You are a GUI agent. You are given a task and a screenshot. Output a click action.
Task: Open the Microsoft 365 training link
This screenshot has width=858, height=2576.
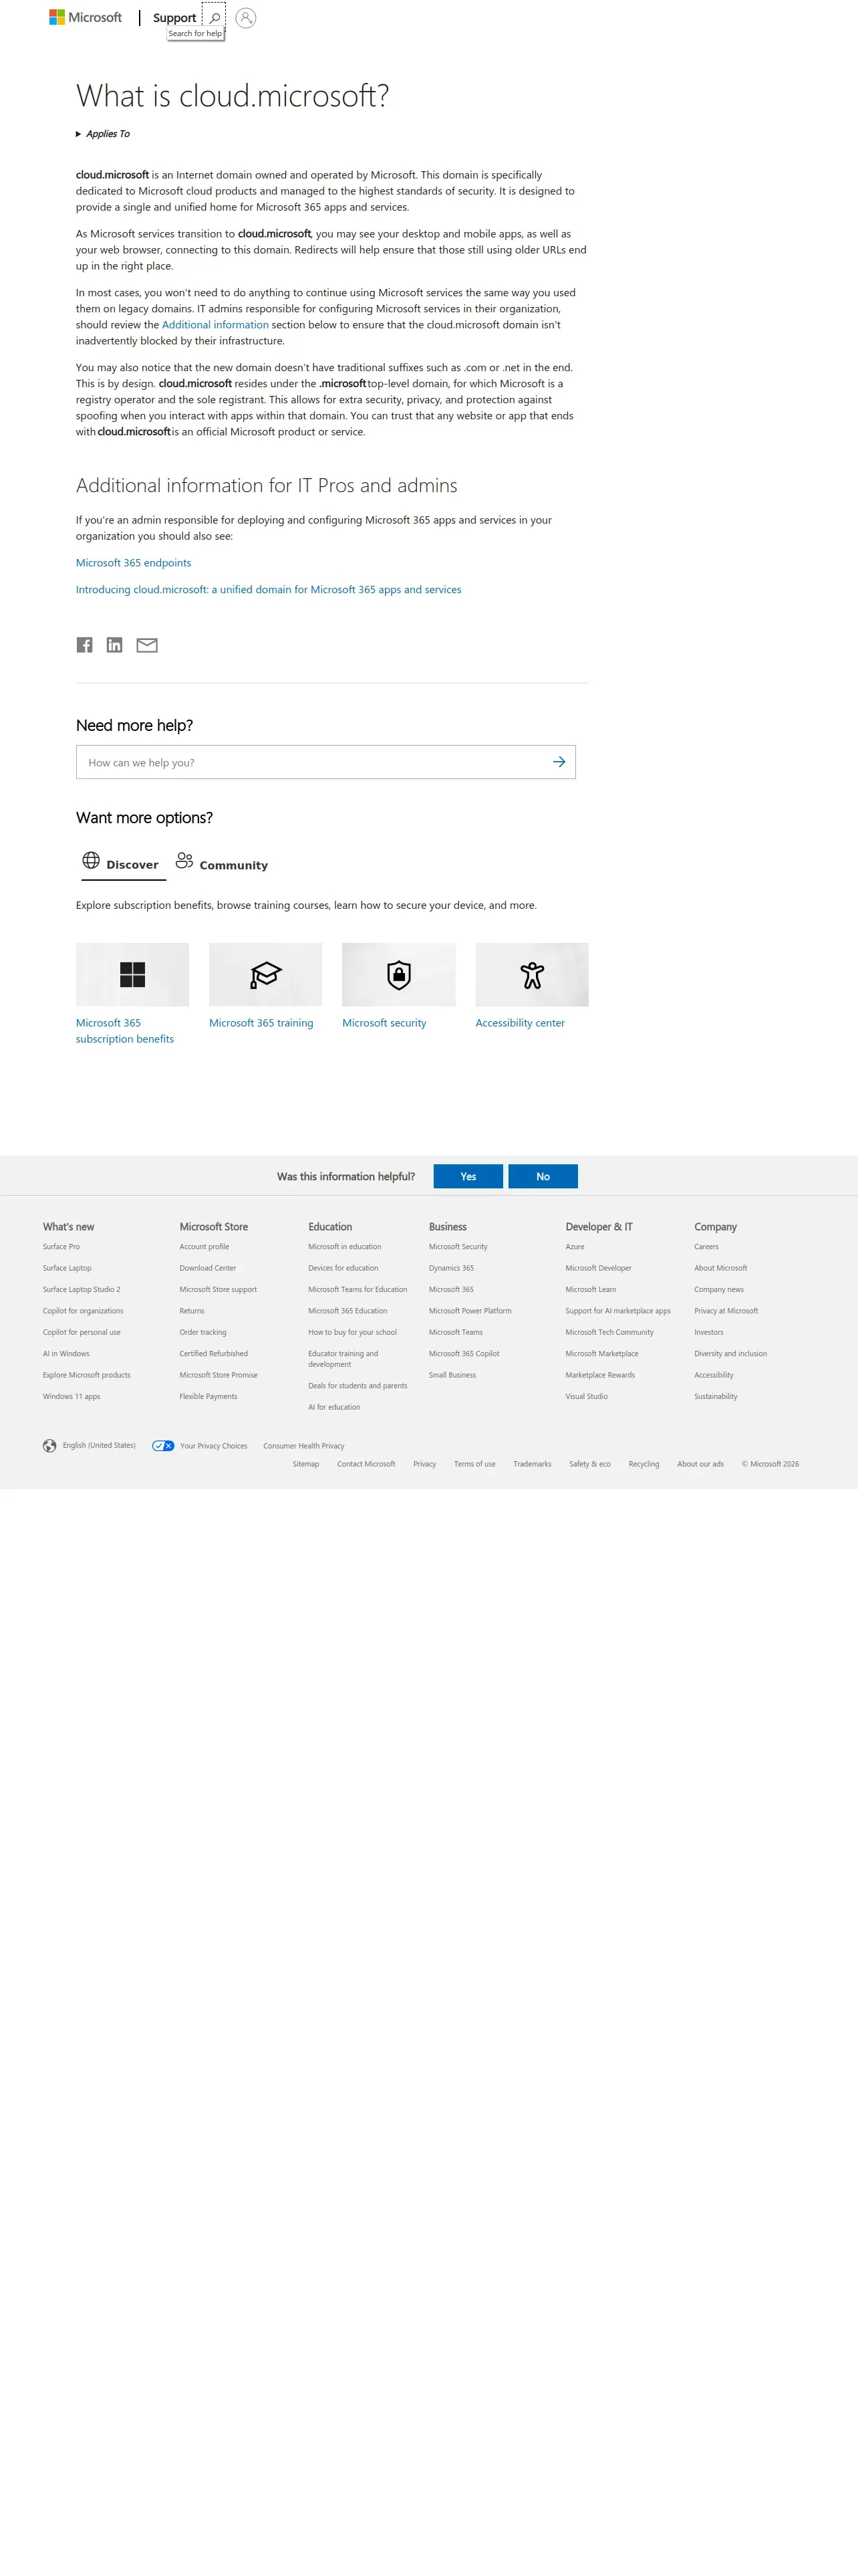261,1023
